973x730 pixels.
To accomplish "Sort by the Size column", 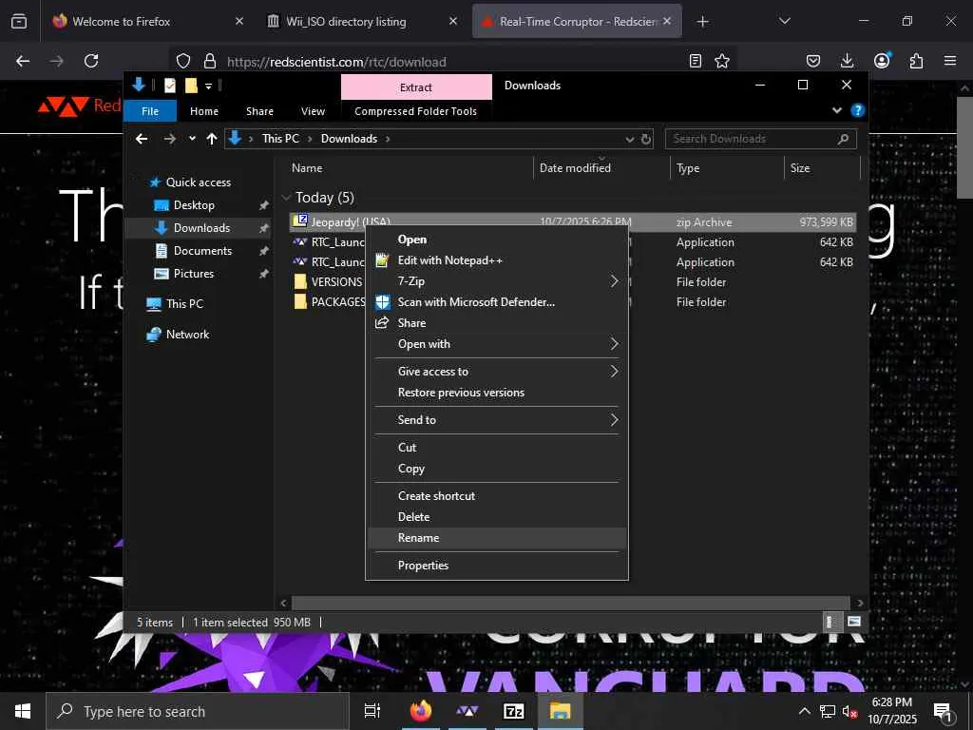I will click(x=822, y=168).
